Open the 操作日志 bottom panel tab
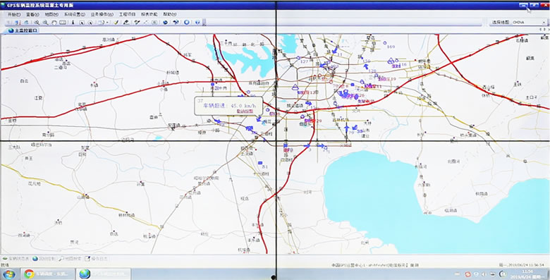550x280 pixels. pos(97,259)
